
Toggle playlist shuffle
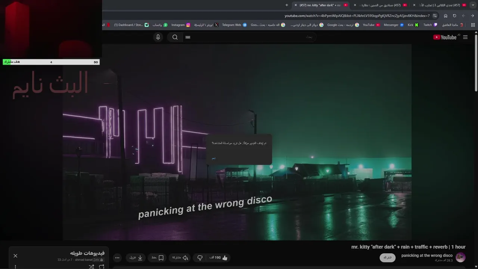coord(91,266)
